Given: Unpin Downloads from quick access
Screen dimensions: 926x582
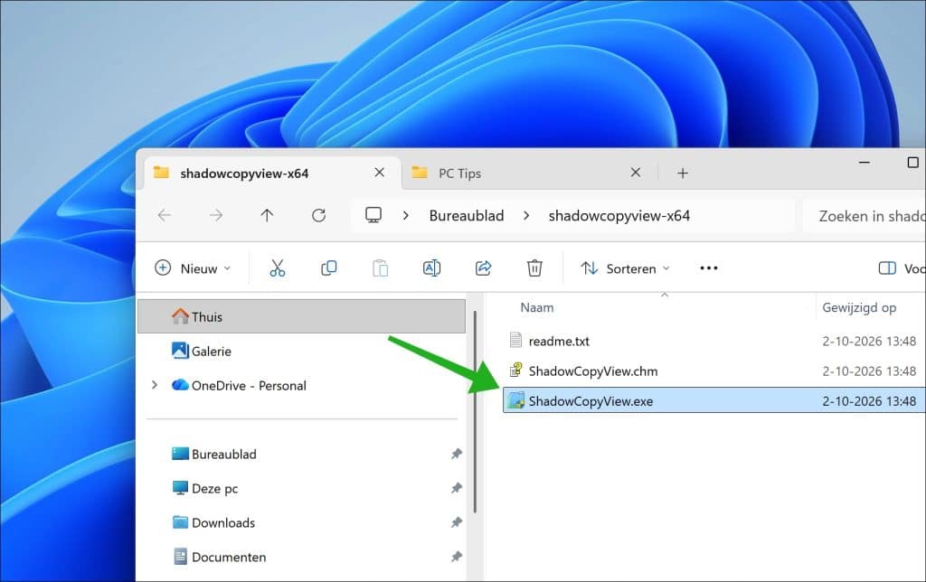Looking at the screenshot, I should 456,521.
